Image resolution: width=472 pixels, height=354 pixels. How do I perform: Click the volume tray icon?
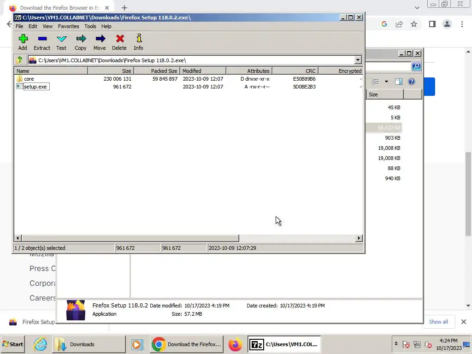428,344
